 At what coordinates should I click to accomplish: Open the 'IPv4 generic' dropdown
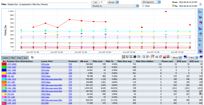[151, 2]
